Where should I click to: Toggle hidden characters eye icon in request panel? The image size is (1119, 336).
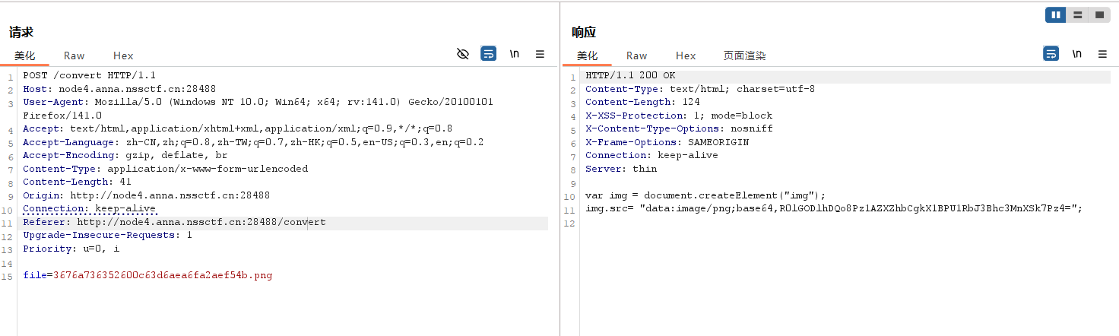[x=463, y=54]
